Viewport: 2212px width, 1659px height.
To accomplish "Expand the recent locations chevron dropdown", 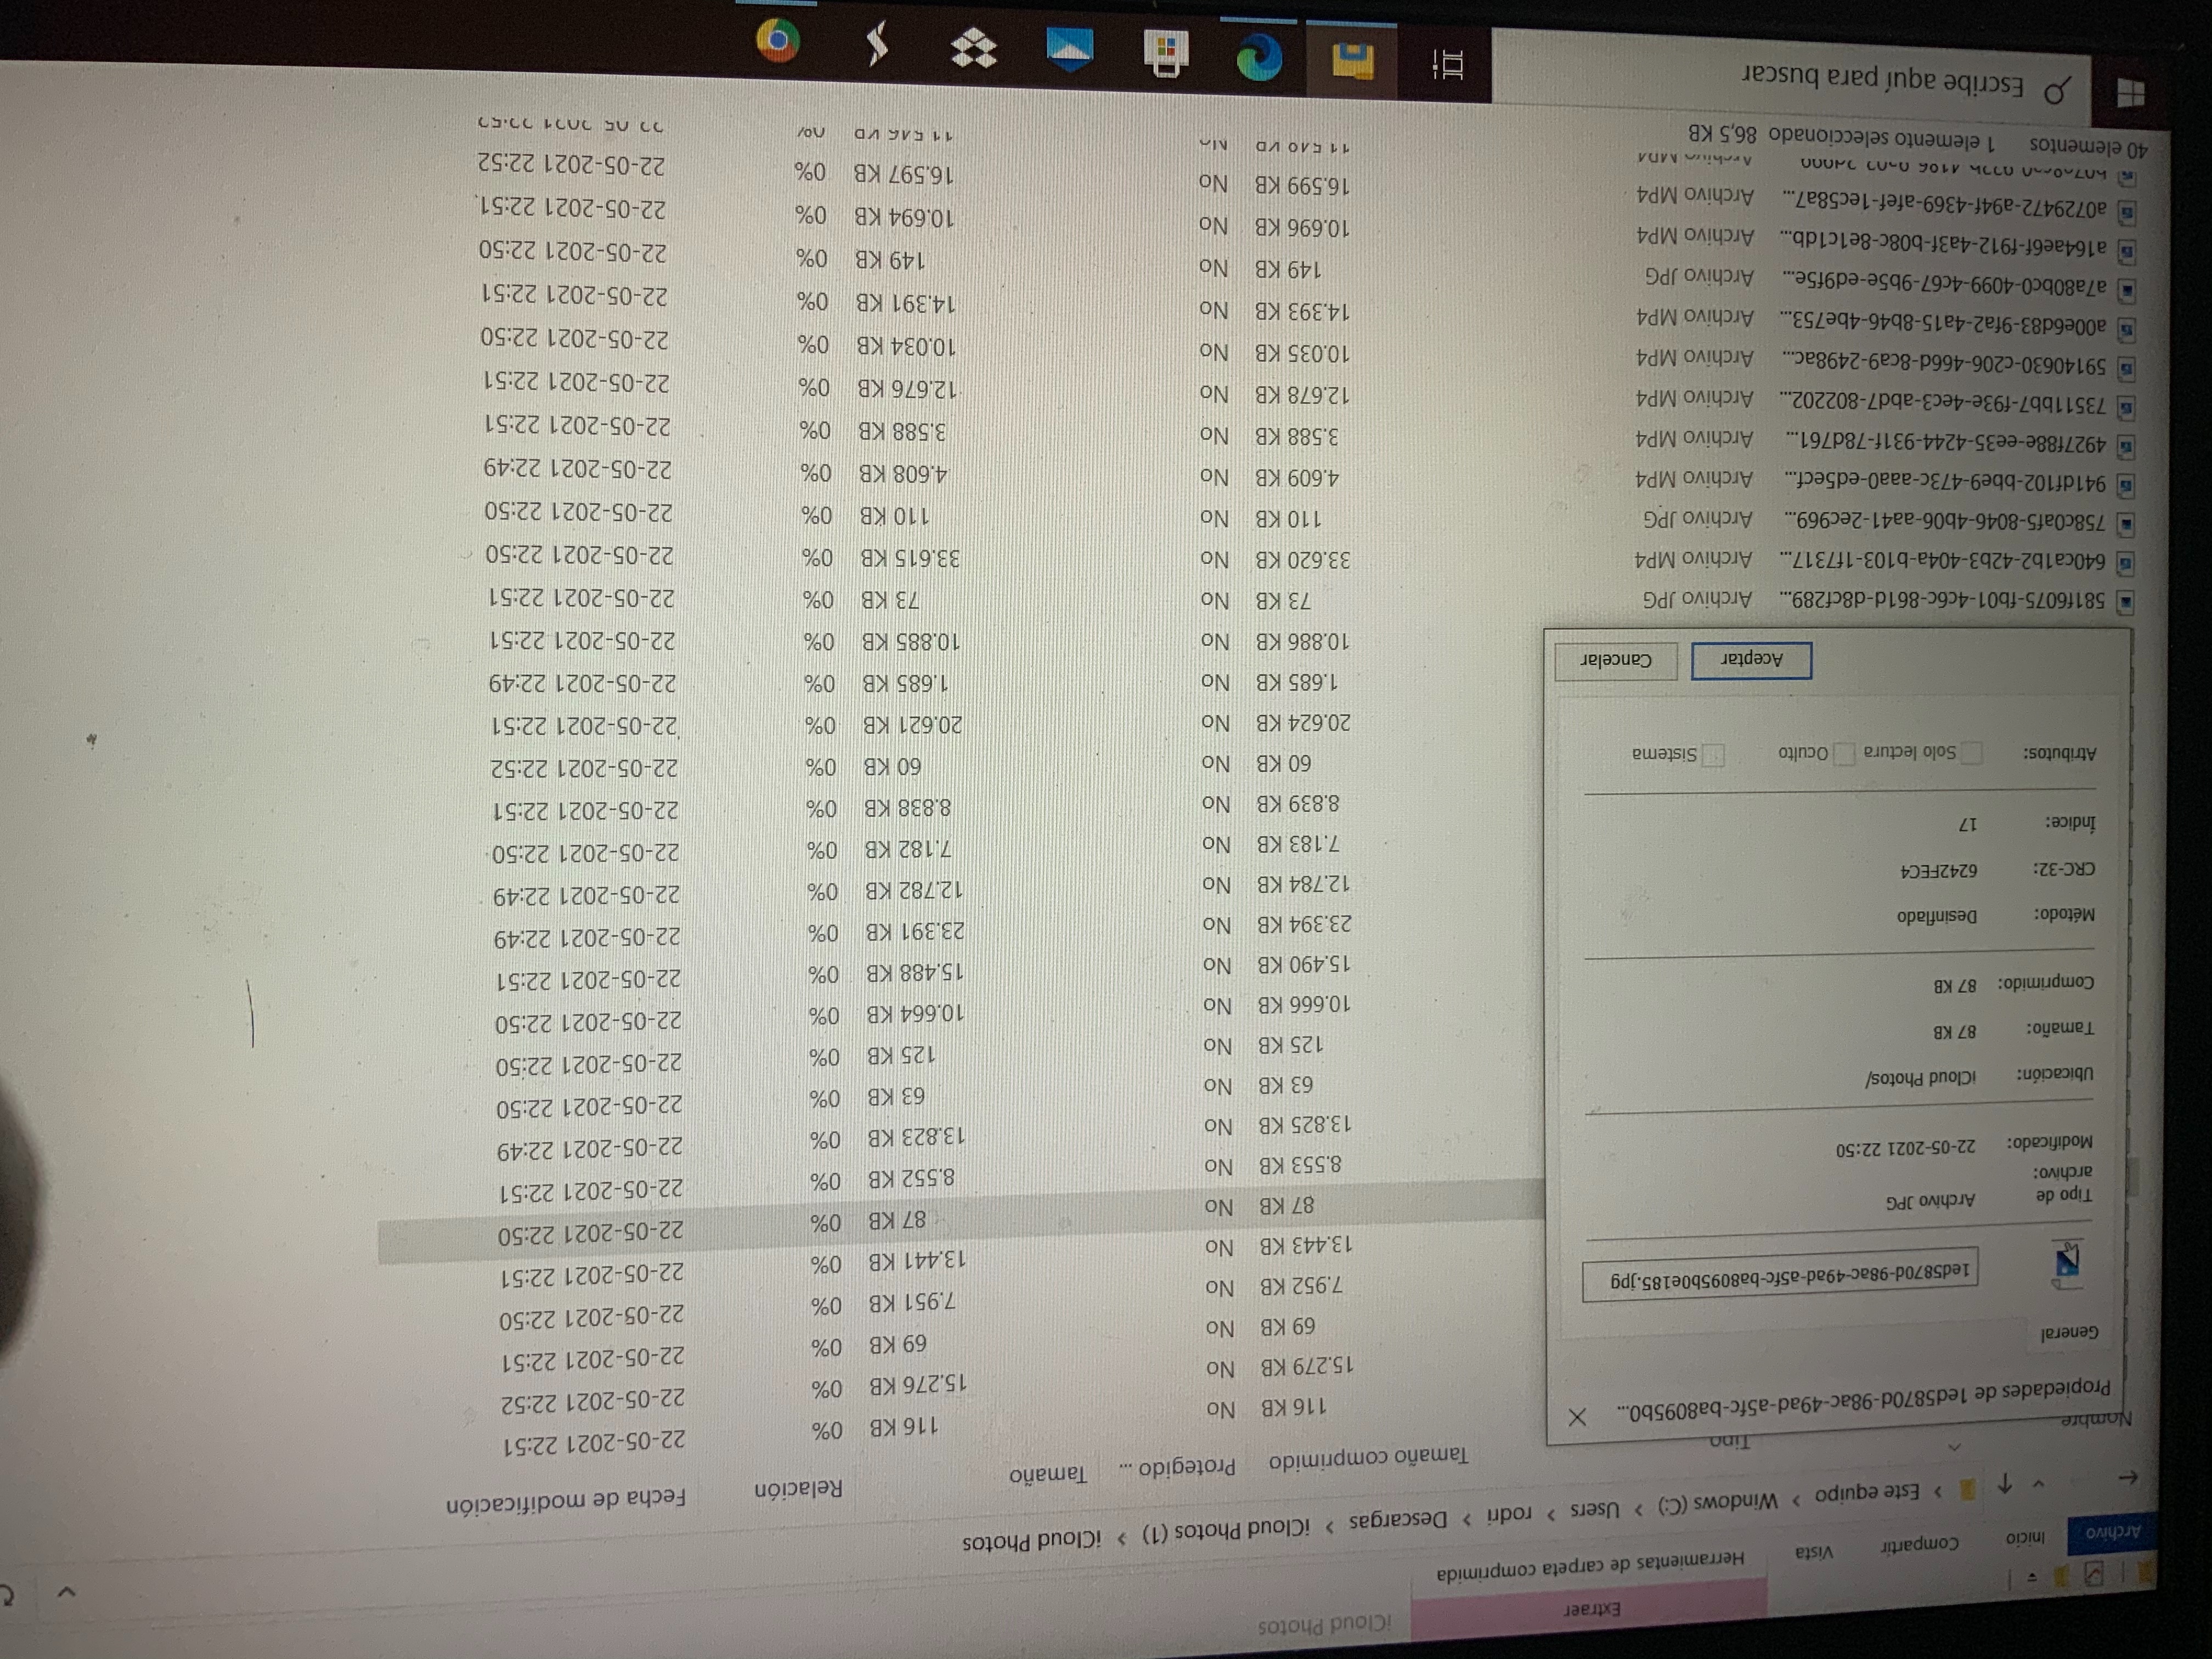I will pyautogui.click(x=2039, y=1483).
